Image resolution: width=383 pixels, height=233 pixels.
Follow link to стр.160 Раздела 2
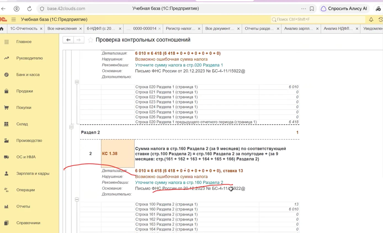click(179, 182)
